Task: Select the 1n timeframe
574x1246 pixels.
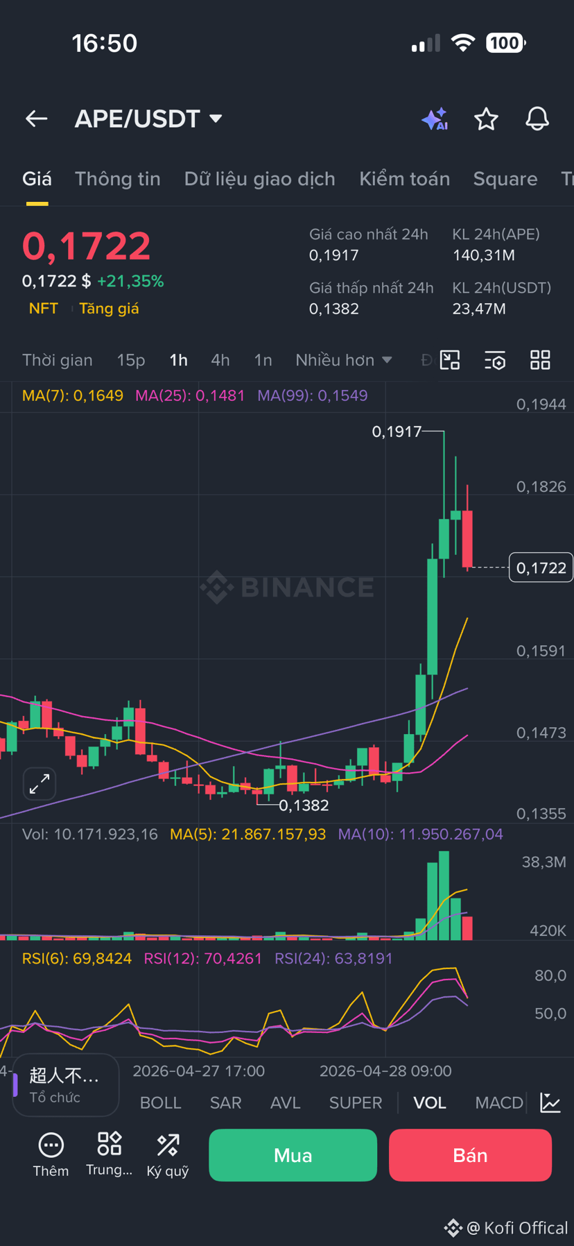Action: [263, 360]
